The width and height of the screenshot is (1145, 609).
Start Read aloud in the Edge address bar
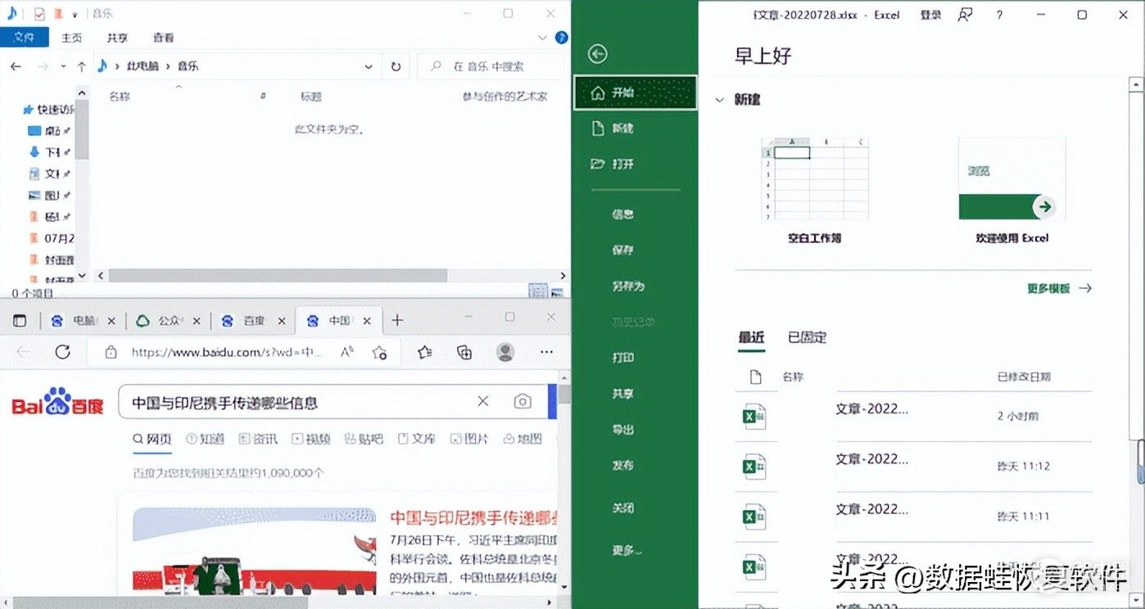tap(347, 352)
